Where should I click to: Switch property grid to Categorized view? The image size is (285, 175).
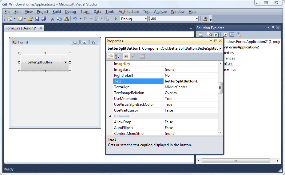click(x=110, y=56)
